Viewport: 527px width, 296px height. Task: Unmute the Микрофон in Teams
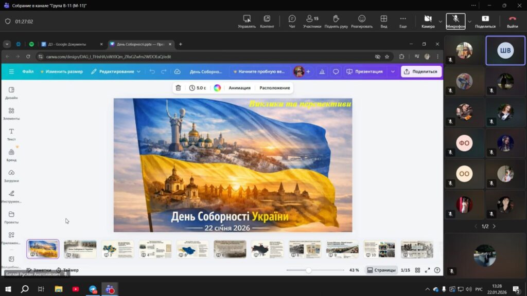[455, 21]
